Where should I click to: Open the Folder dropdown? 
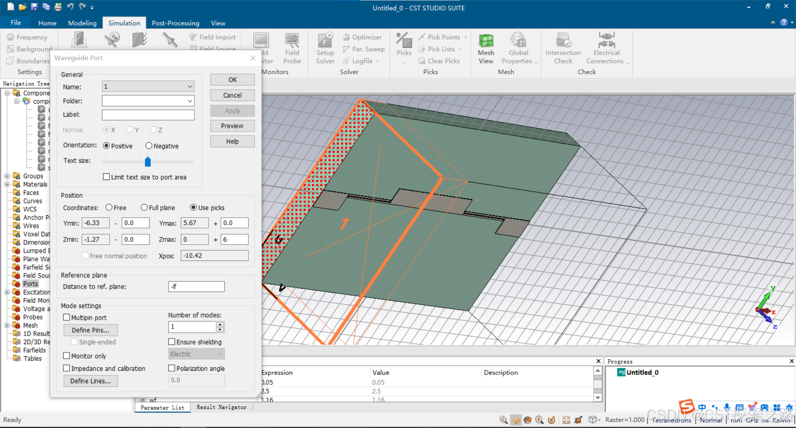coord(190,101)
